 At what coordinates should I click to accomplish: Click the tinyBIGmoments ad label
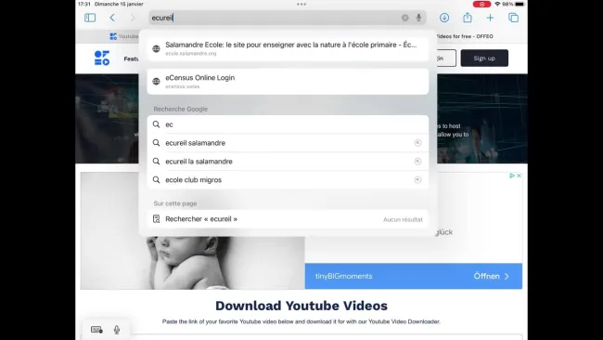344,276
